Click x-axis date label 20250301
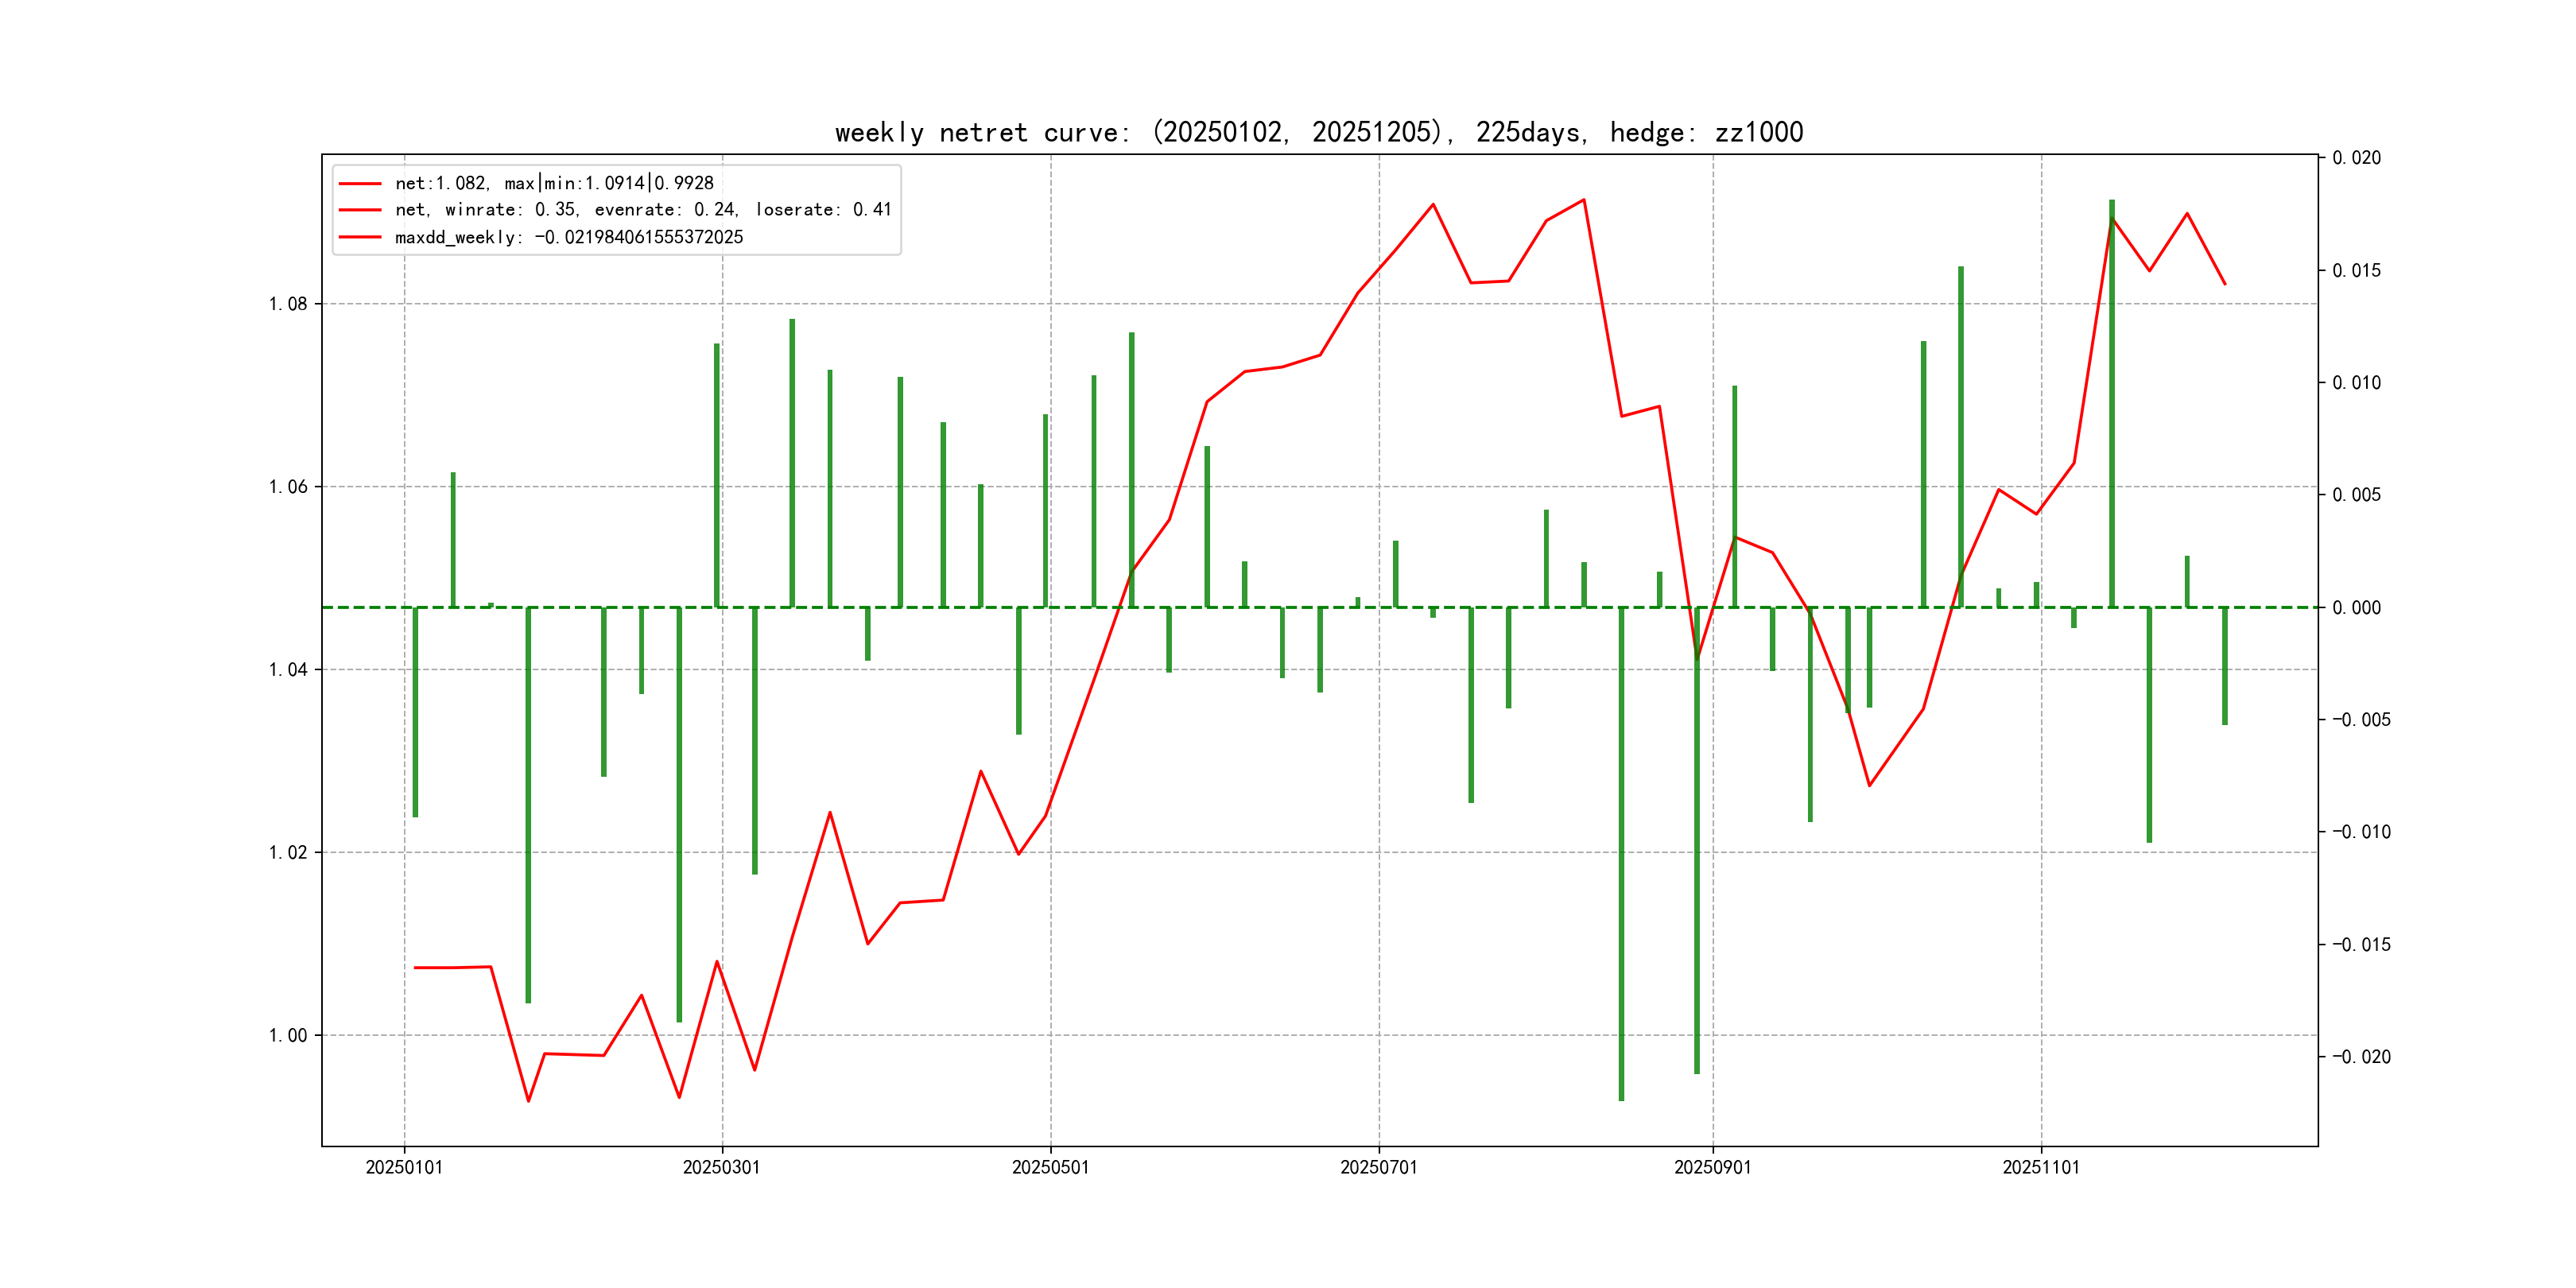The width and height of the screenshot is (2576, 1288). 721,1167
